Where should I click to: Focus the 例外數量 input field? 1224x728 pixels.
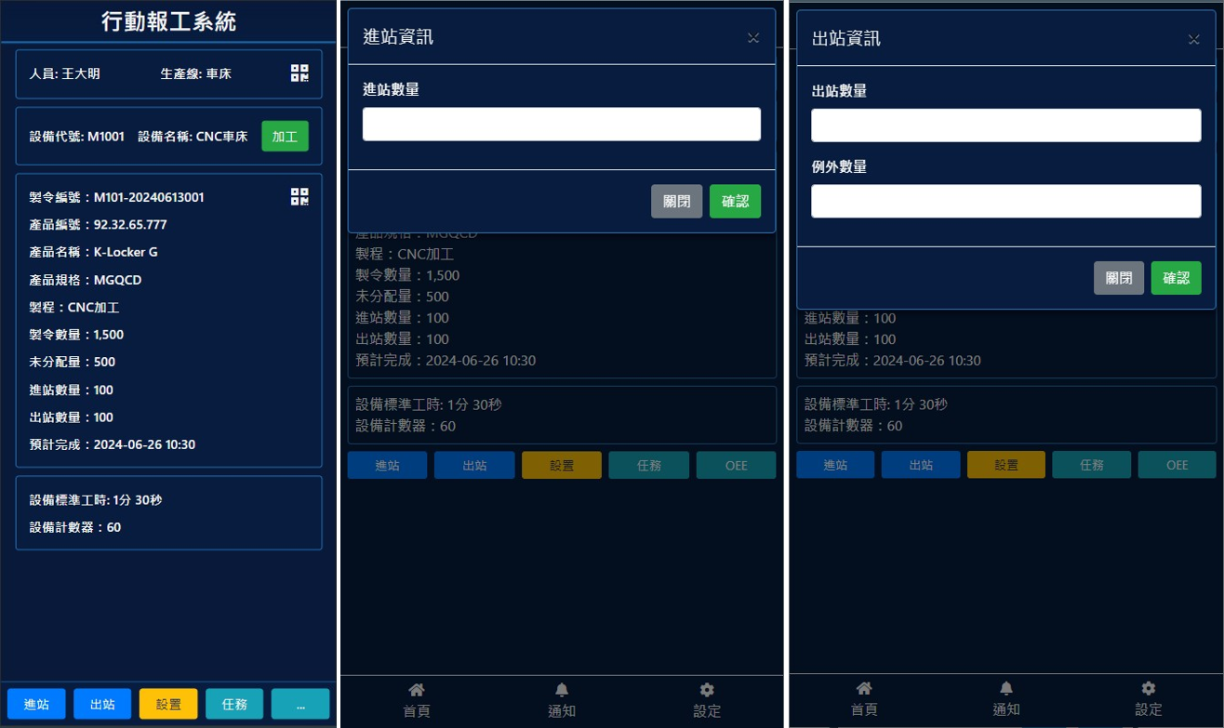(x=1006, y=202)
